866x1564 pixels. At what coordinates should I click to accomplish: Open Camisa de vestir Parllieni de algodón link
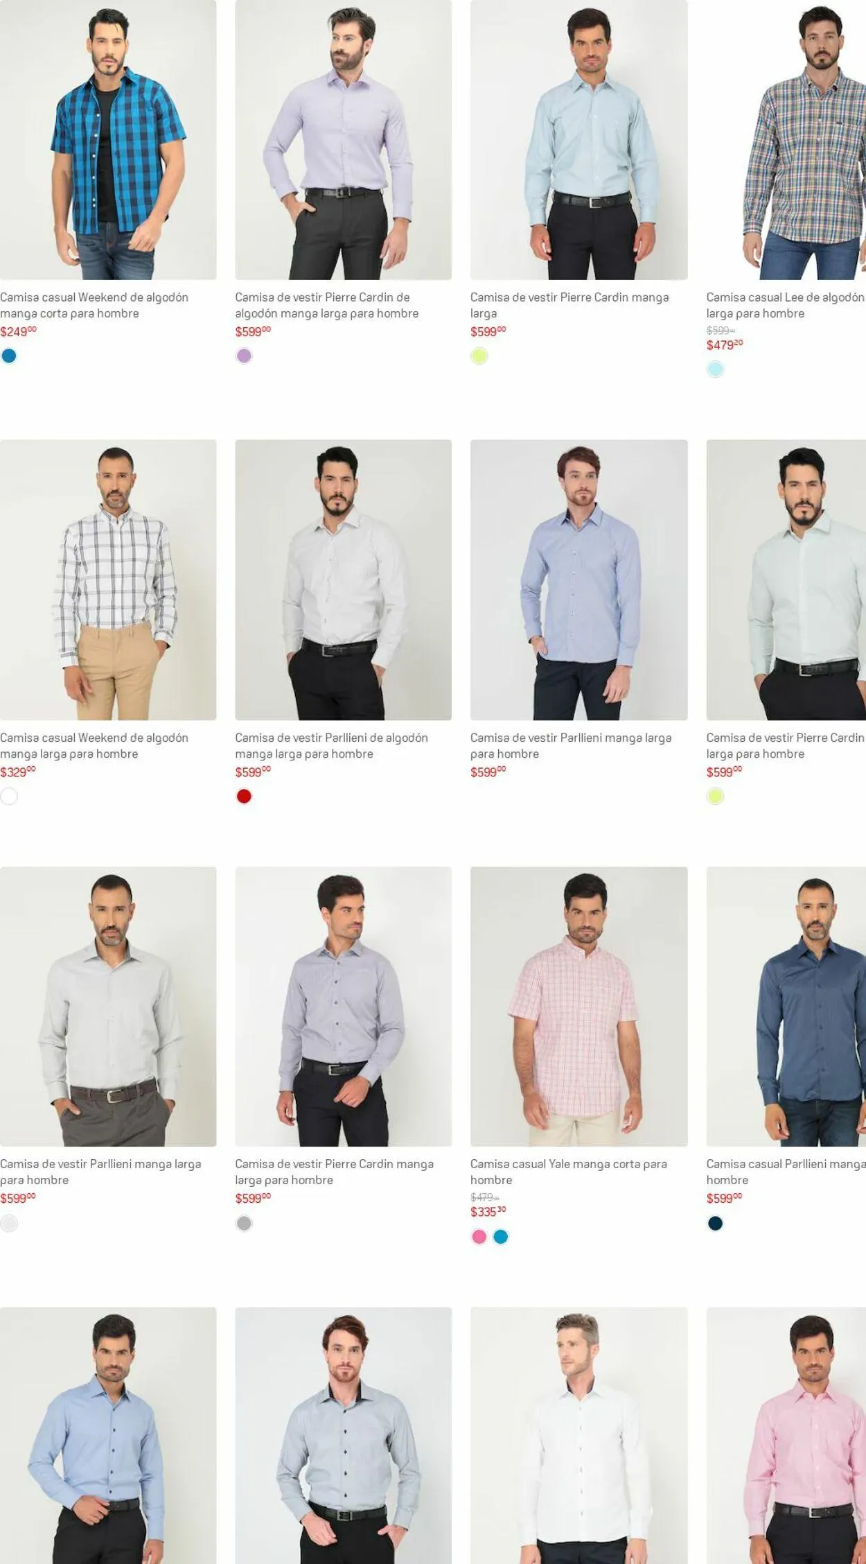pos(331,745)
